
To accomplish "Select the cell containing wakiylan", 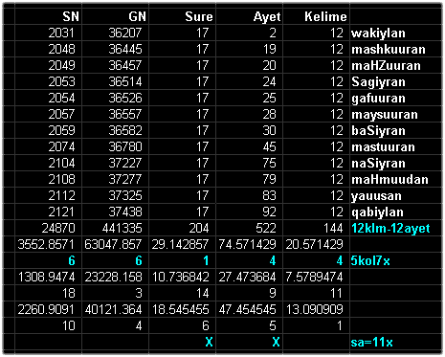I will (x=395, y=33).
